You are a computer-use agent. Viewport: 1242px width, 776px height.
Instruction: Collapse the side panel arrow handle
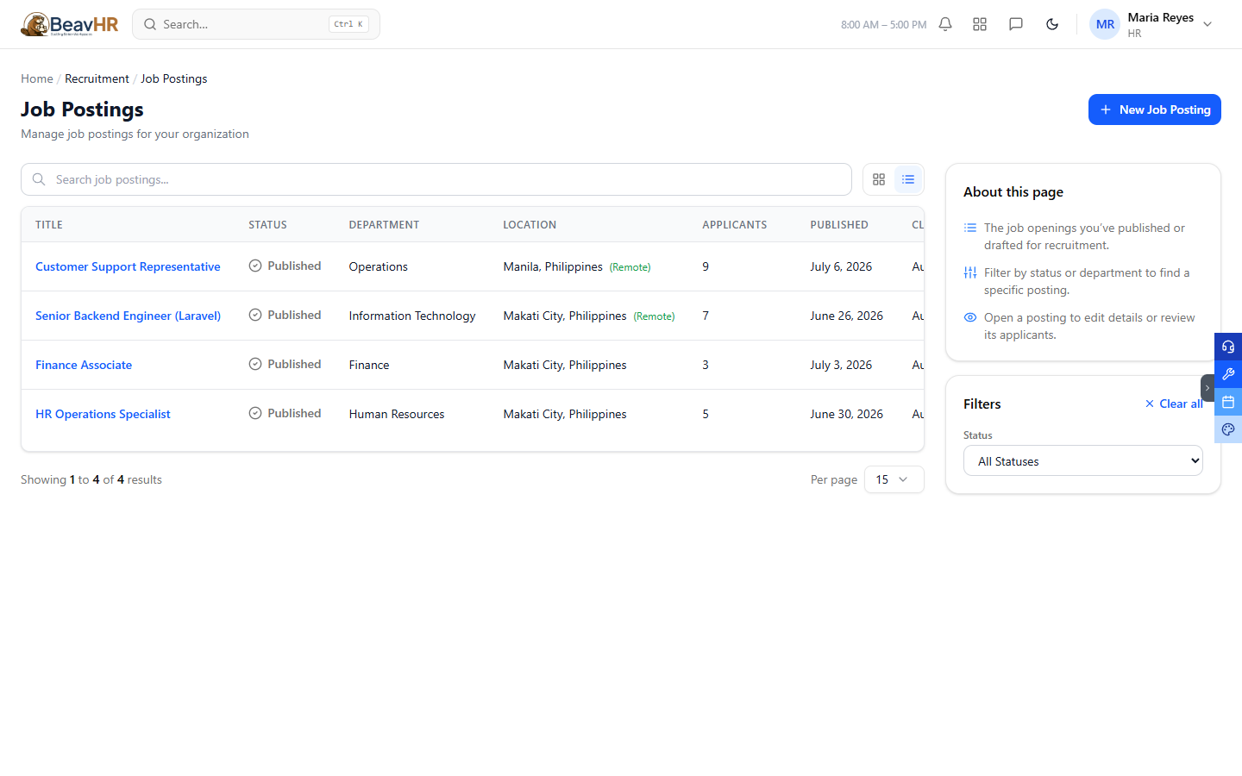[x=1207, y=388]
